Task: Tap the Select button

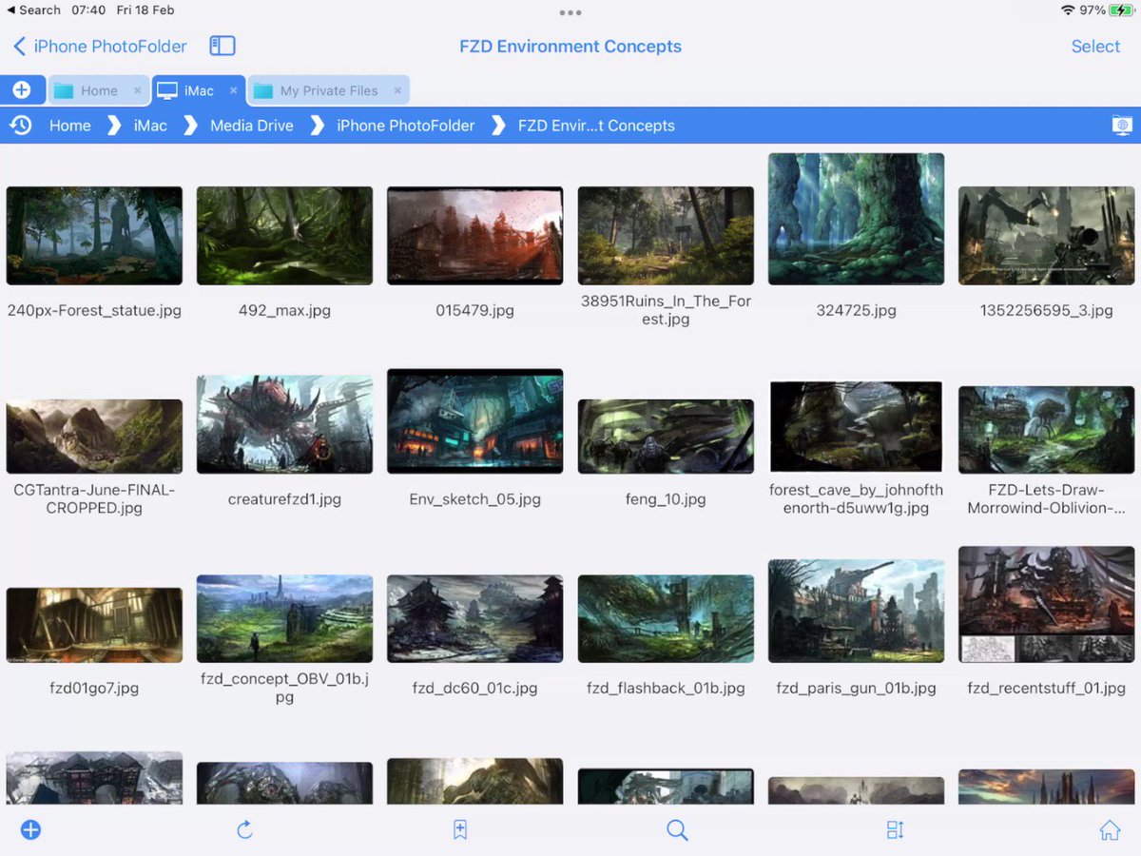Action: pos(1095,46)
